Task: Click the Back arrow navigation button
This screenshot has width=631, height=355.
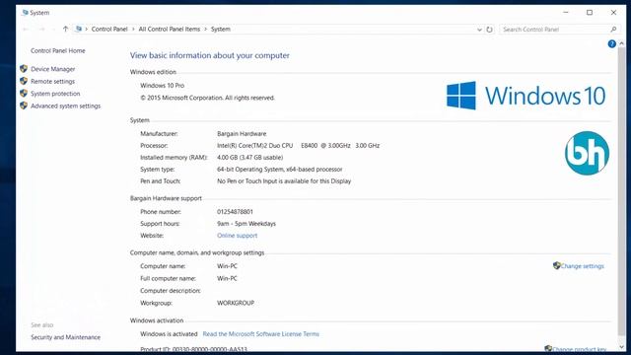Action: click(x=27, y=29)
